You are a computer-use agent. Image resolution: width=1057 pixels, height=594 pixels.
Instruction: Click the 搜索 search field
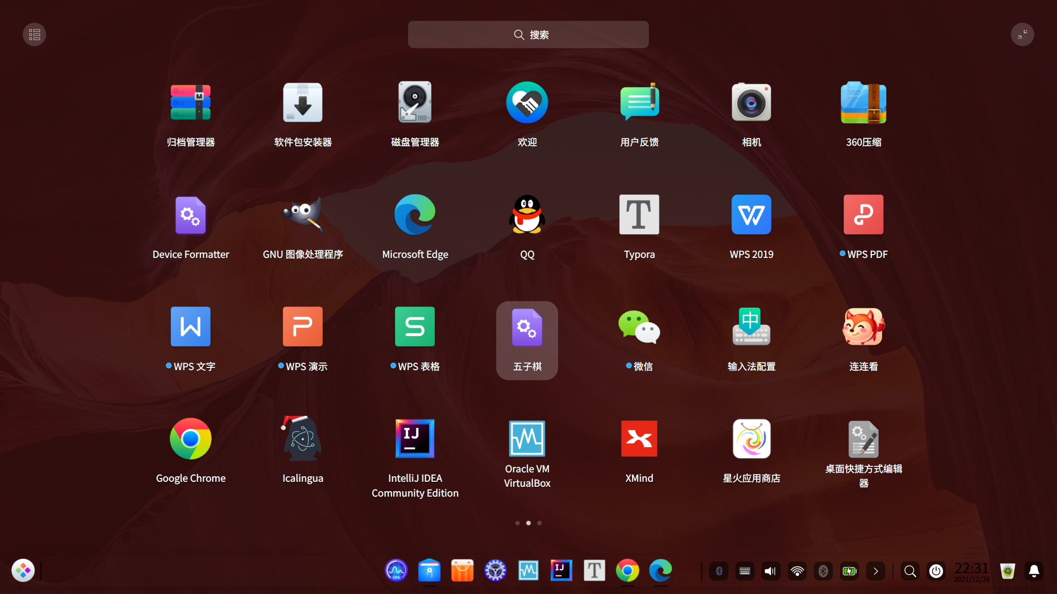pyautogui.click(x=528, y=35)
